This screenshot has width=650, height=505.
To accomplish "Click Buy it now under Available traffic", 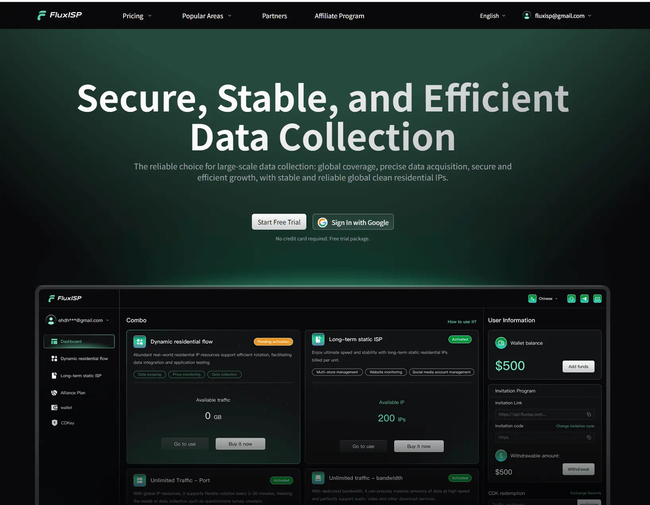I will [240, 444].
